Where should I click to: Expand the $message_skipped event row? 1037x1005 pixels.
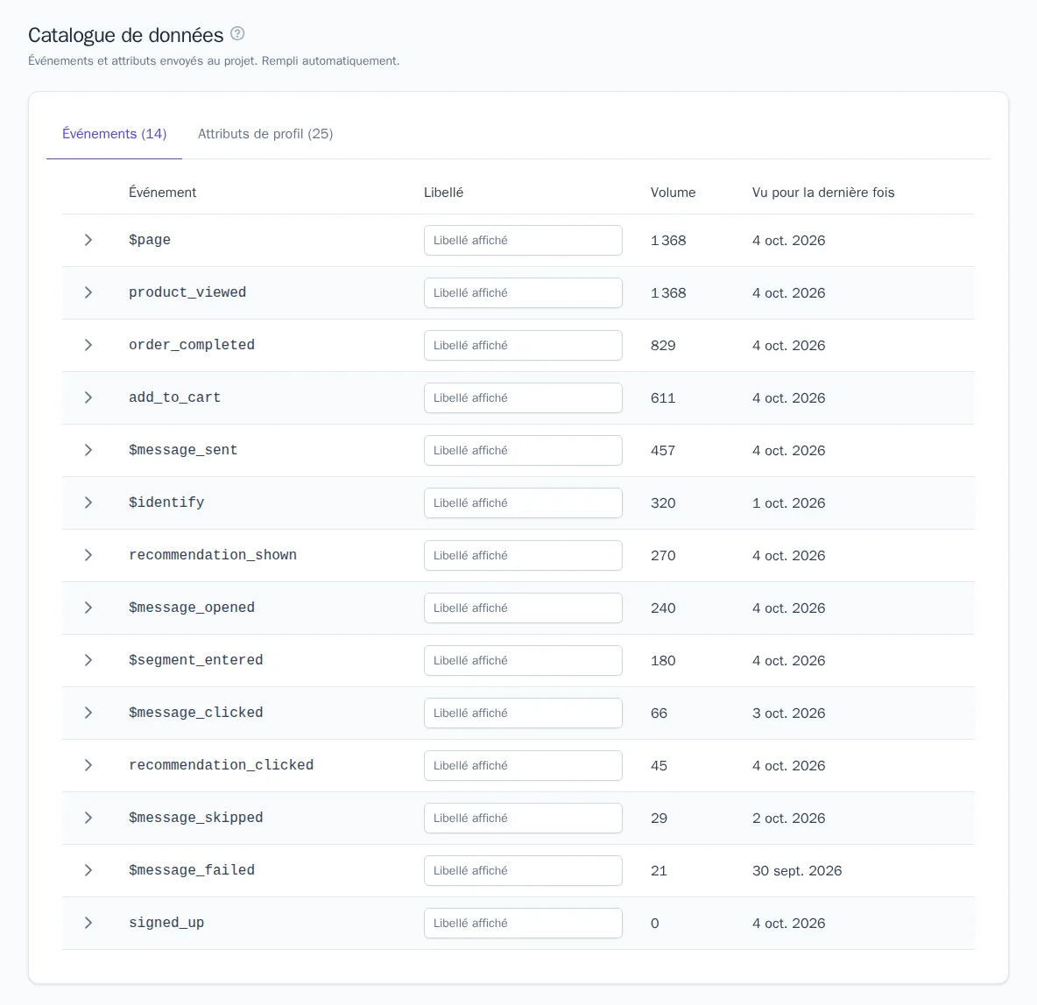(88, 818)
